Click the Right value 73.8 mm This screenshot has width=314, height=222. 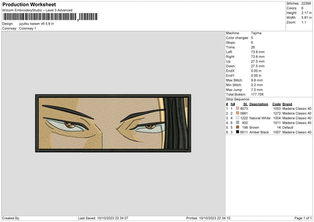257,57
